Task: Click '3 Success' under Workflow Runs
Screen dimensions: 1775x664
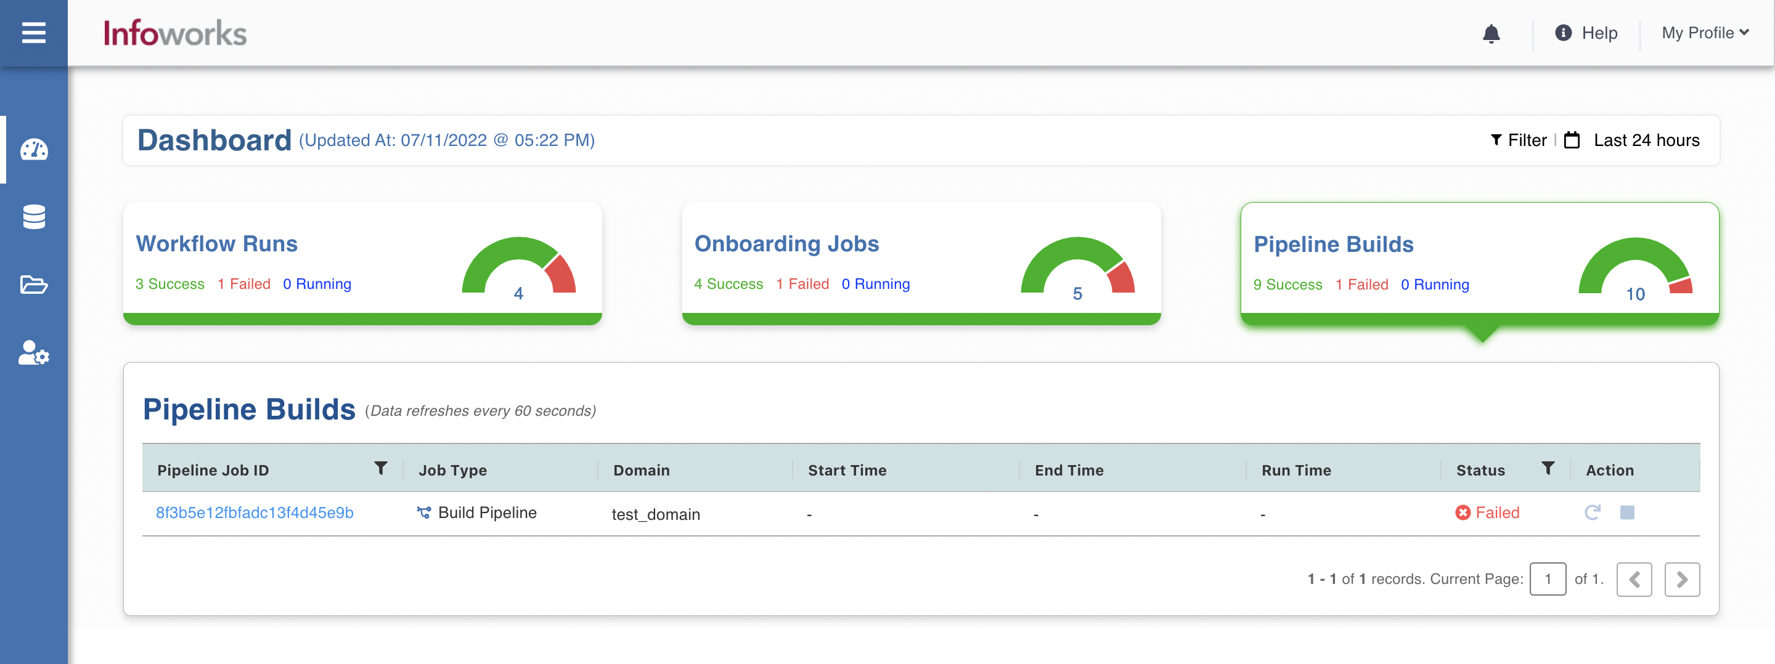Action: click(x=169, y=284)
